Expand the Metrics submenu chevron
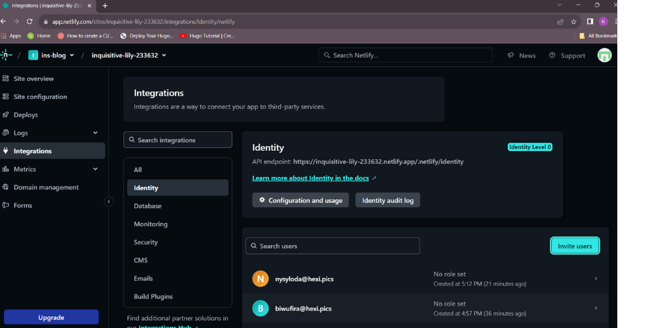Screen dimensions: 656x328 click(95, 169)
